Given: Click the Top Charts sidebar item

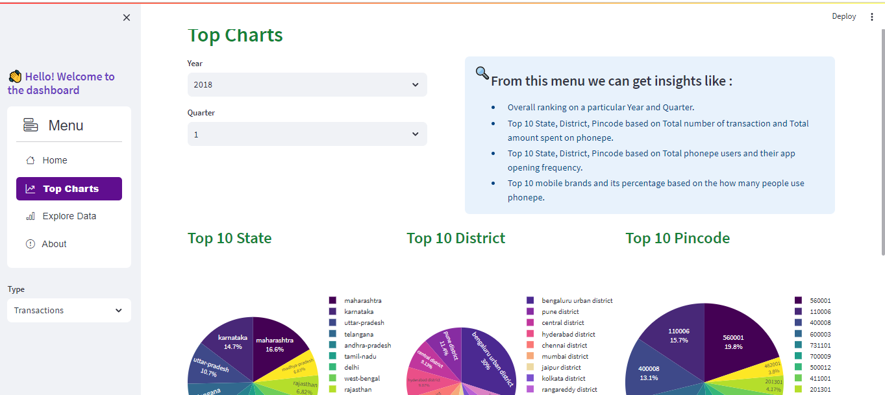Looking at the screenshot, I should [x=69, y=188].
